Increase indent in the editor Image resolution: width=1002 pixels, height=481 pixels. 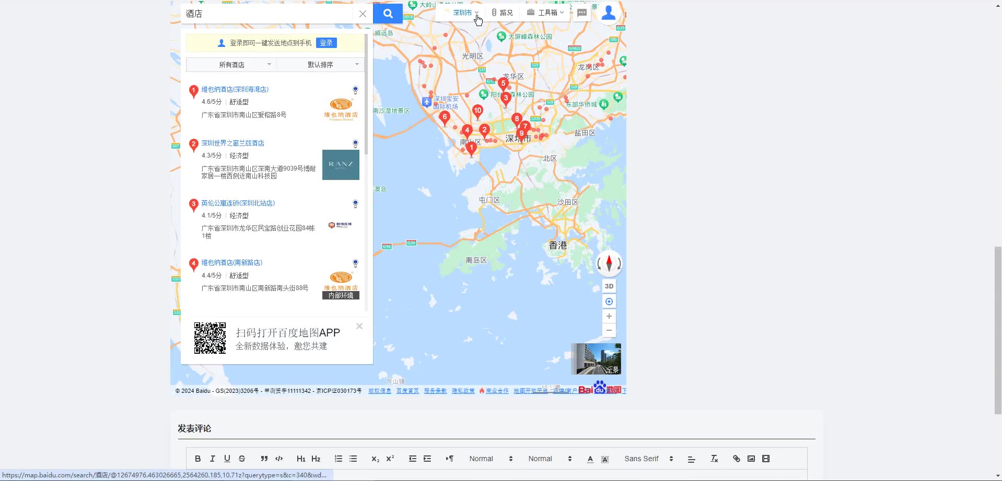click(427, 459)
